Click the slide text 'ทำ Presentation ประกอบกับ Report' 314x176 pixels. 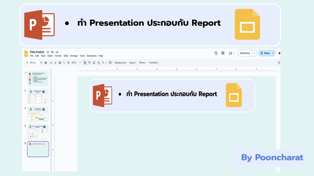coord(172,94)
